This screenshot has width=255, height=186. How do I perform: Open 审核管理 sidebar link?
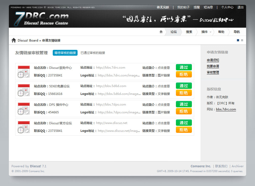tap(213, 72)
